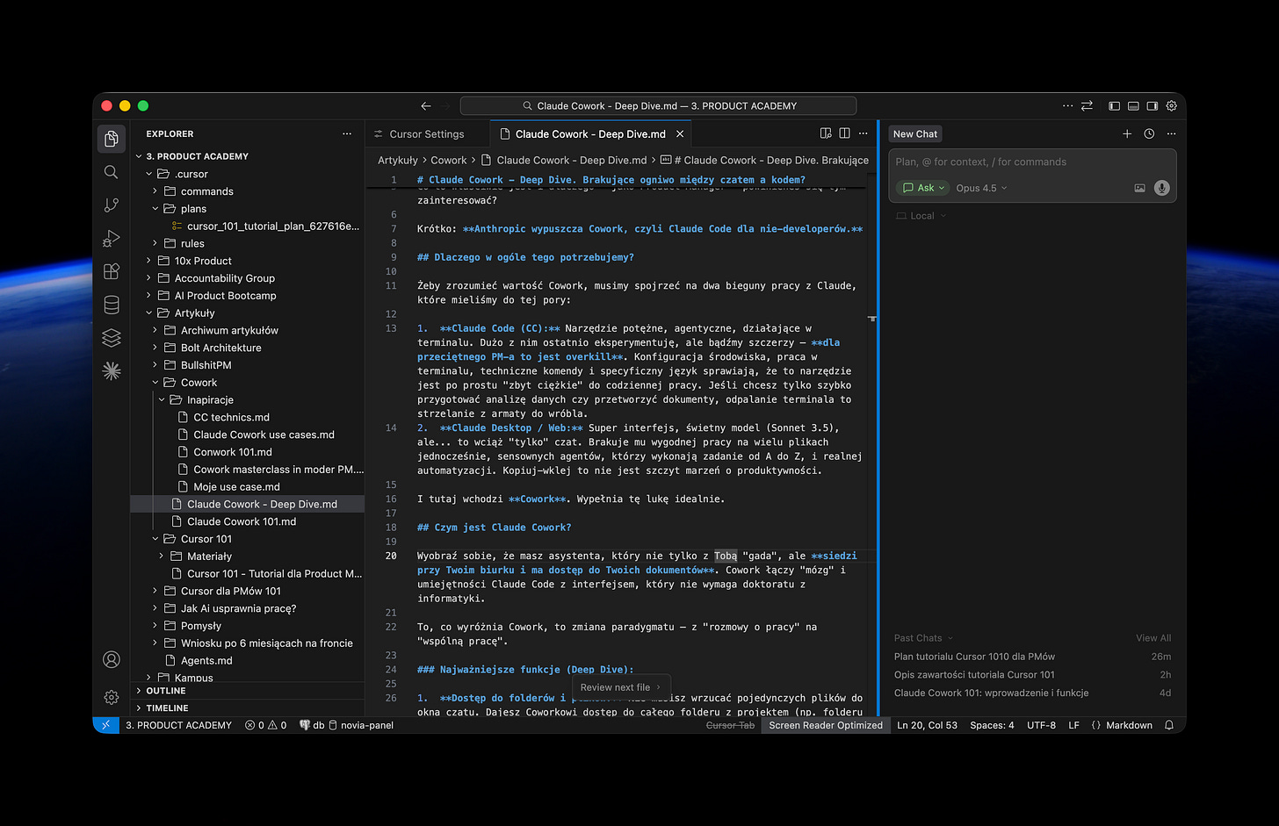
Task: Open the Accounts icon in activity bar
Action: coord(111,659)
